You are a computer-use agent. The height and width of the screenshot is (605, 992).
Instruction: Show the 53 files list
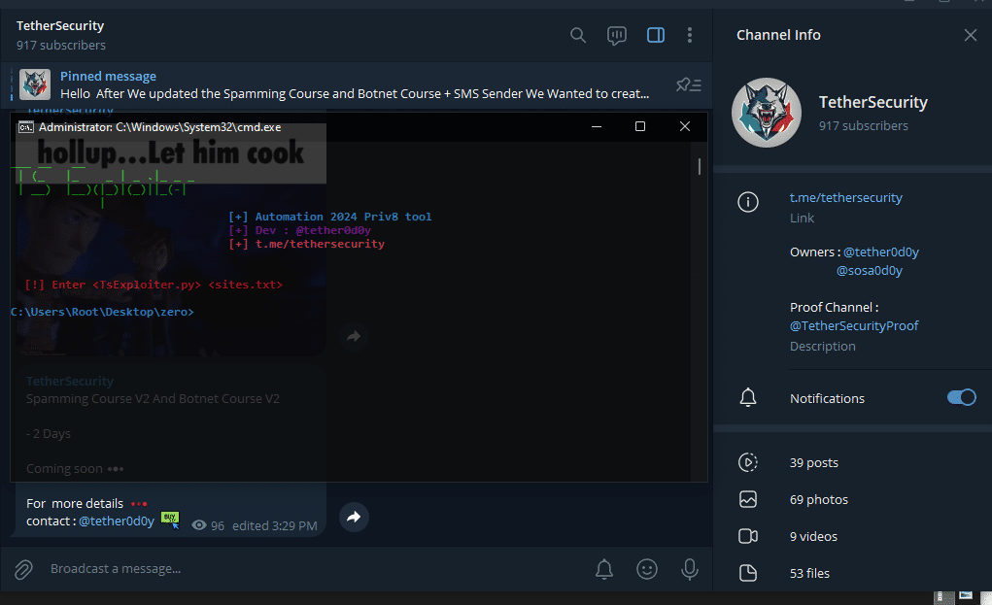click(x=809, y=573)
